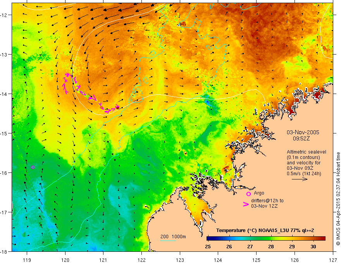Click latitude axis label -14

point(4,94)
